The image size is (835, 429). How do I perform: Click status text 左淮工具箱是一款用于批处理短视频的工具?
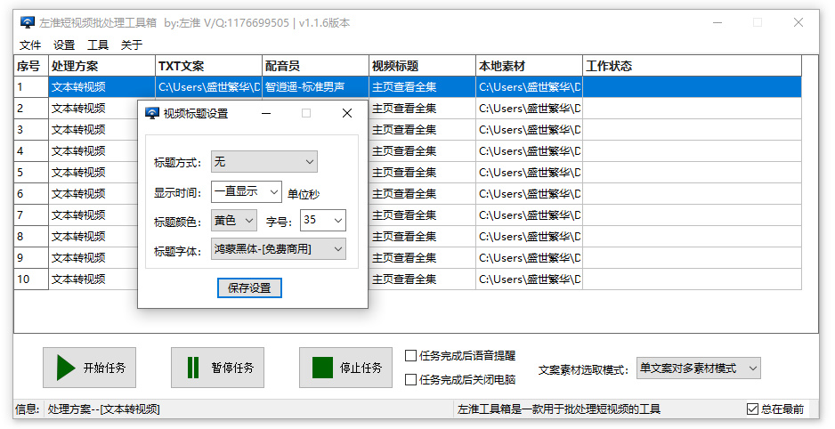559,409
